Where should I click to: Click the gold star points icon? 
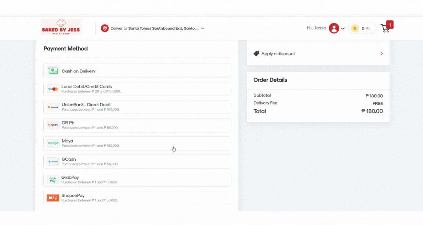[355, 28]
